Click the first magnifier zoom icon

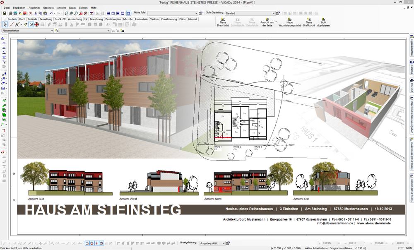(x=66, y=13)
